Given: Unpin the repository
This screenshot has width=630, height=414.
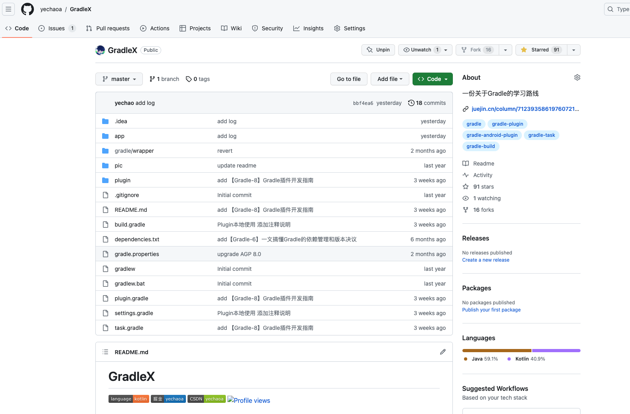Looking at the screenshot, I should pos(378,50).
